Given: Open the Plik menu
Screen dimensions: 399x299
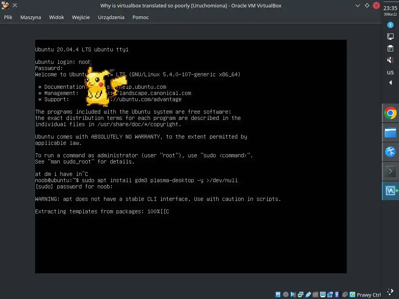Looking at the screenshot, I should (x=8, y=17).
